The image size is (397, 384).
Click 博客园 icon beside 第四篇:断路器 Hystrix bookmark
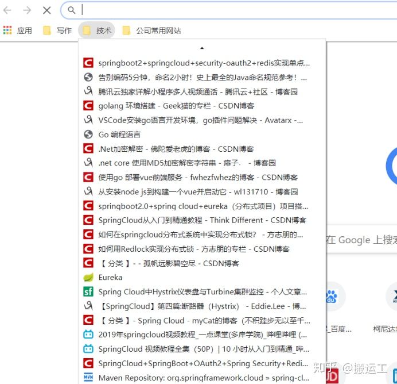[88, 306]
